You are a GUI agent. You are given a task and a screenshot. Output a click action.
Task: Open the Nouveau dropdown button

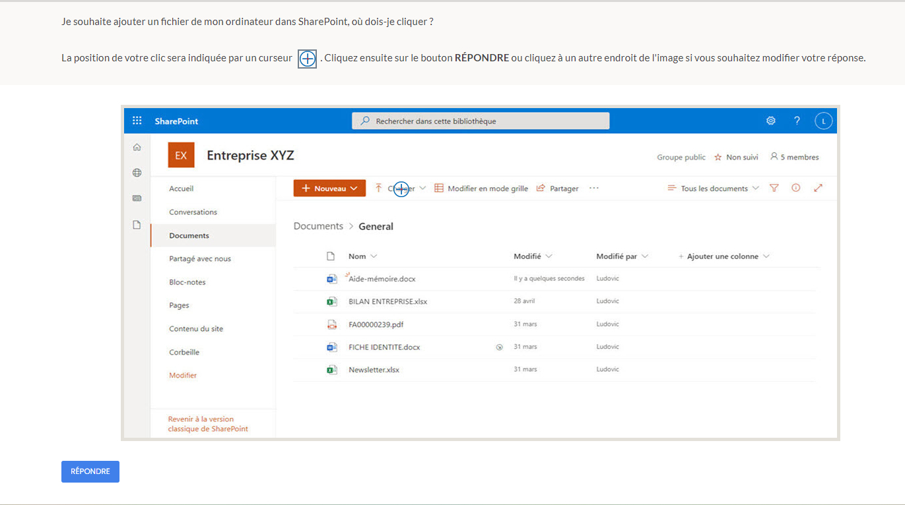[329, 188]
